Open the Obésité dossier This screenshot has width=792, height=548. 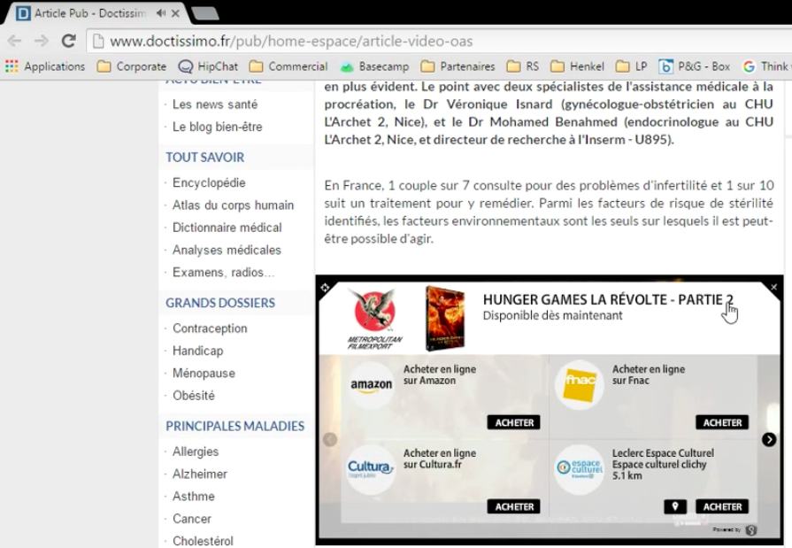[x=194, y=396]
